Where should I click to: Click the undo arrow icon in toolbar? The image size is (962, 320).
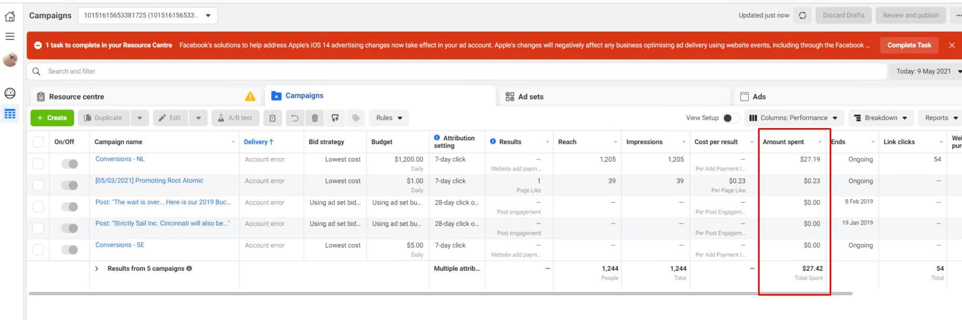(294, 118)
